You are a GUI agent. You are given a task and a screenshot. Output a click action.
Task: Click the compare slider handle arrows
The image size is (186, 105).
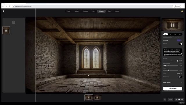[x=35, y=55]
